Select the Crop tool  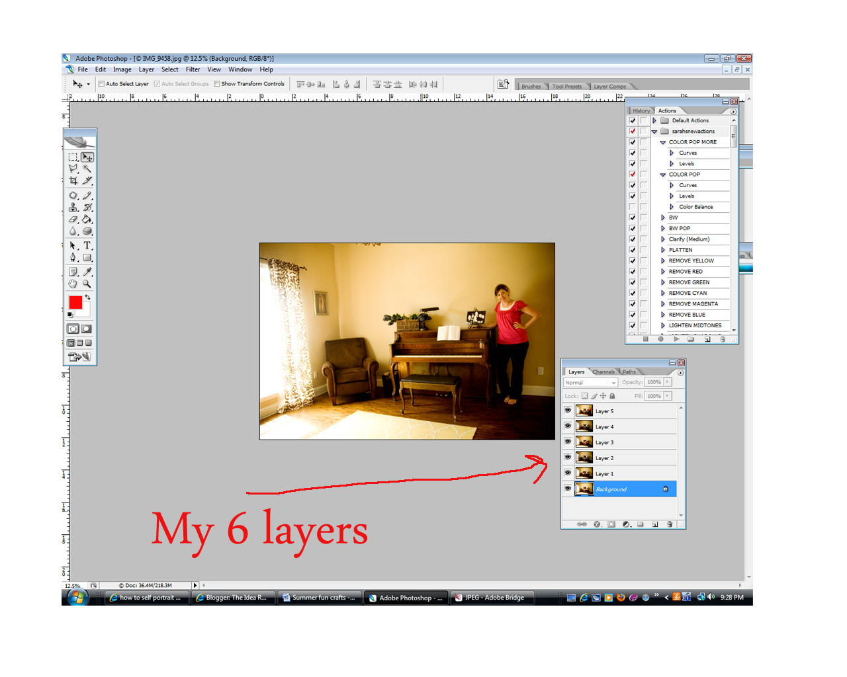click(x=73, y=180)
